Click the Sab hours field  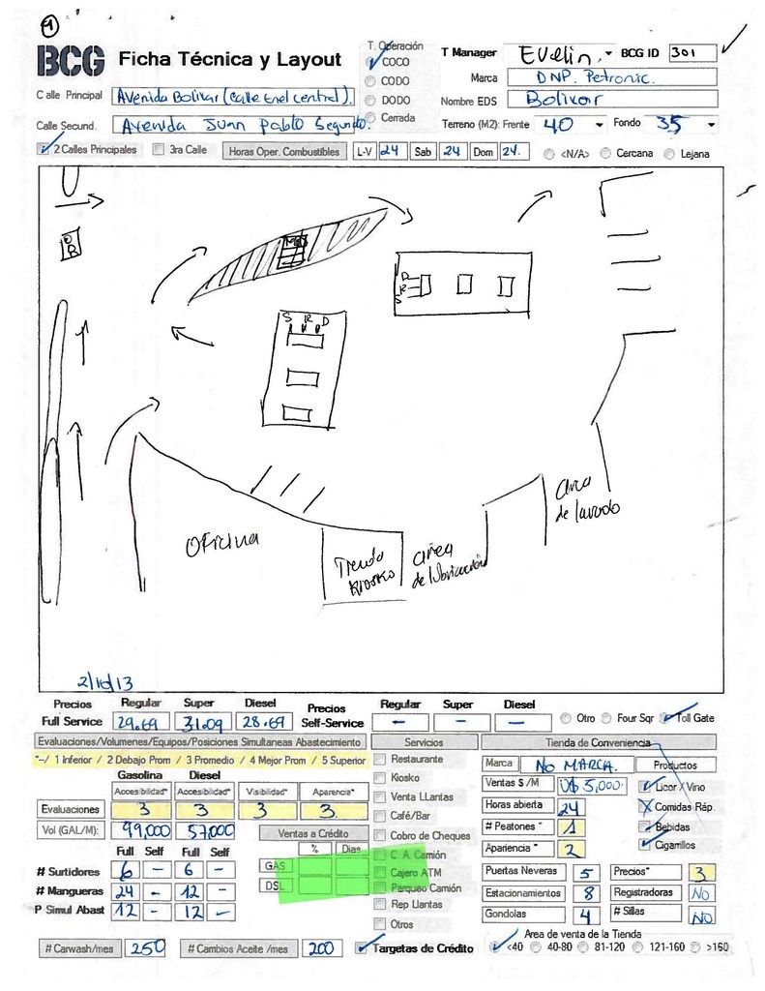click(x=454, y=151)
